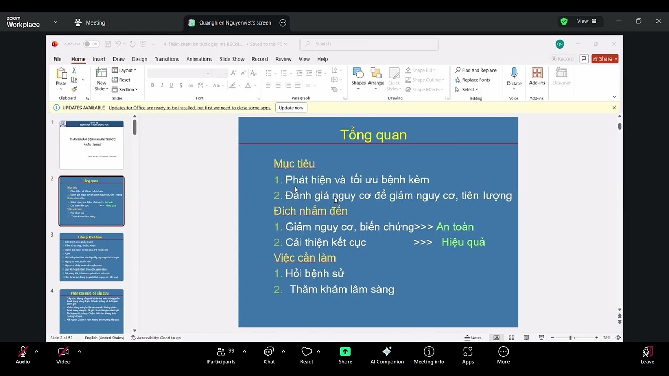
Task: Toggle Center text alignment
Action: (x=278, y=85)
